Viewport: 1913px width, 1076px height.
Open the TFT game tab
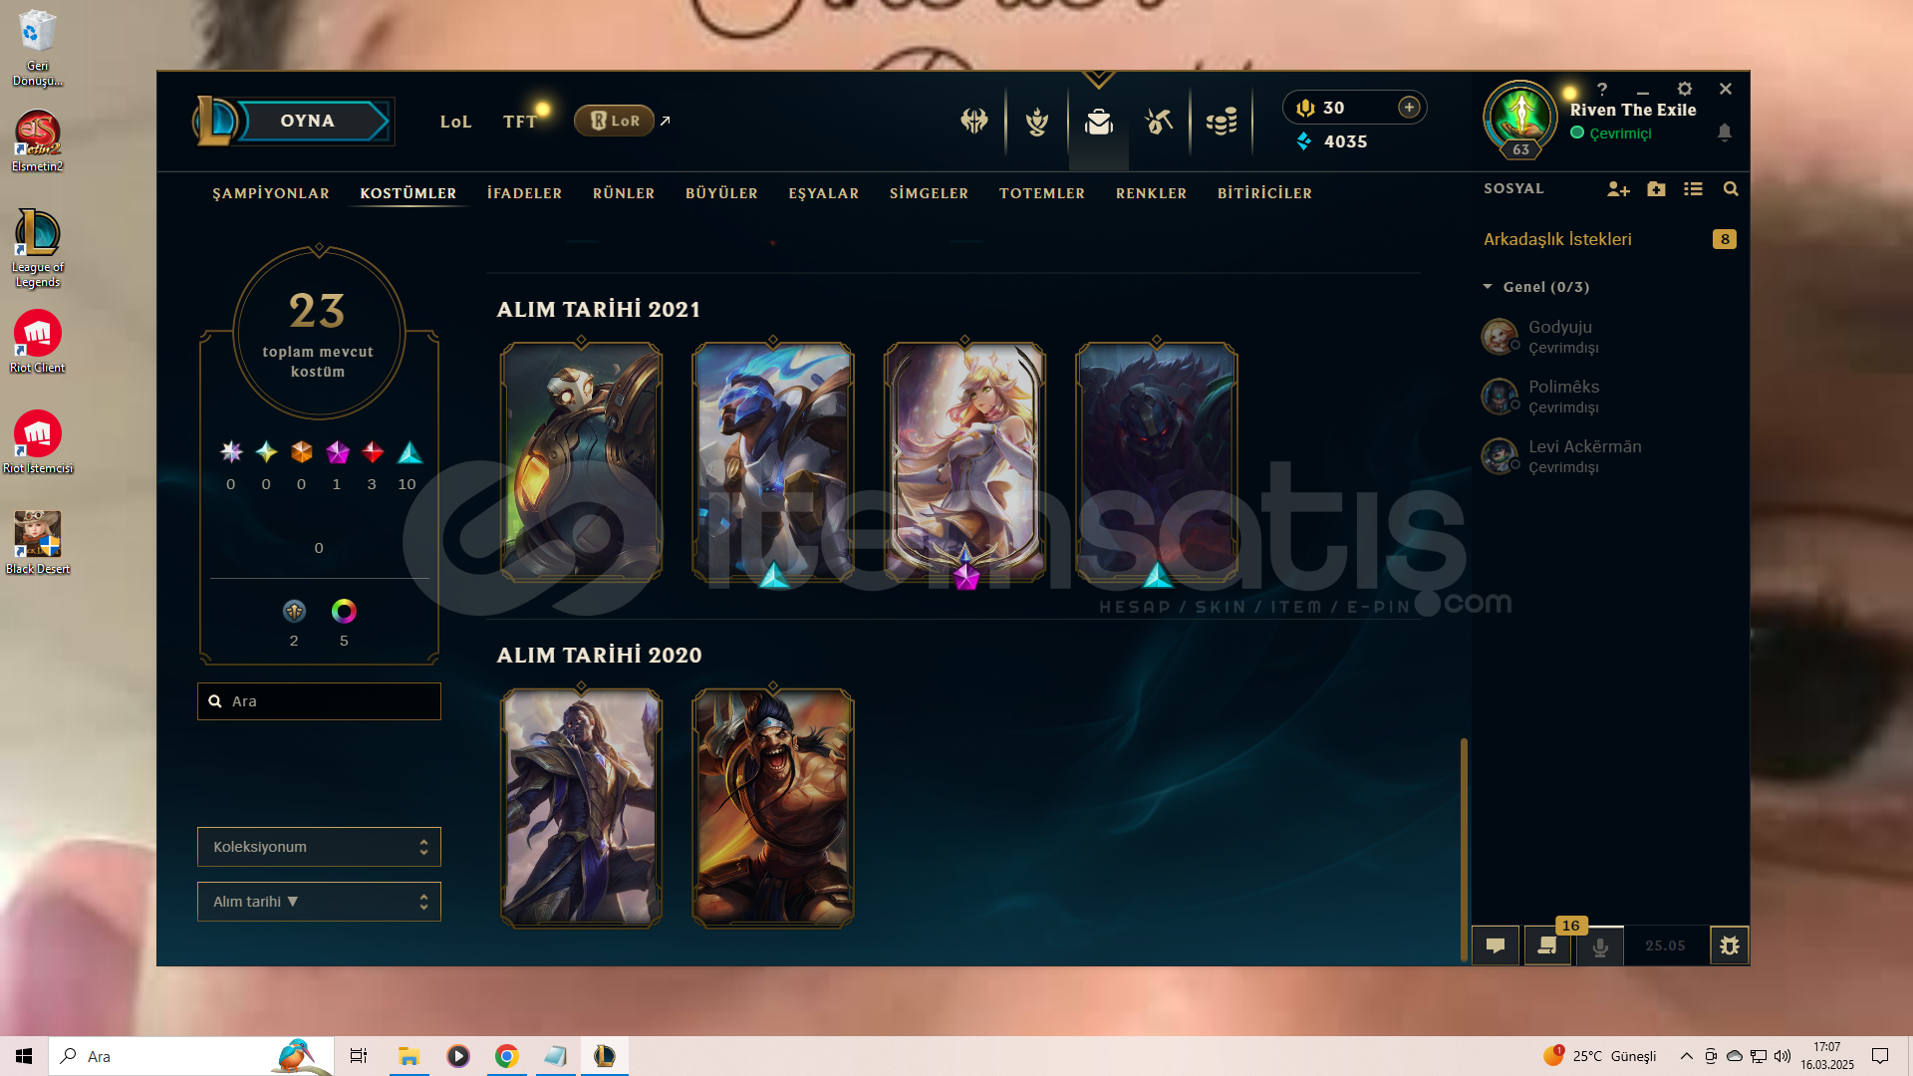(x=519, y=122)
